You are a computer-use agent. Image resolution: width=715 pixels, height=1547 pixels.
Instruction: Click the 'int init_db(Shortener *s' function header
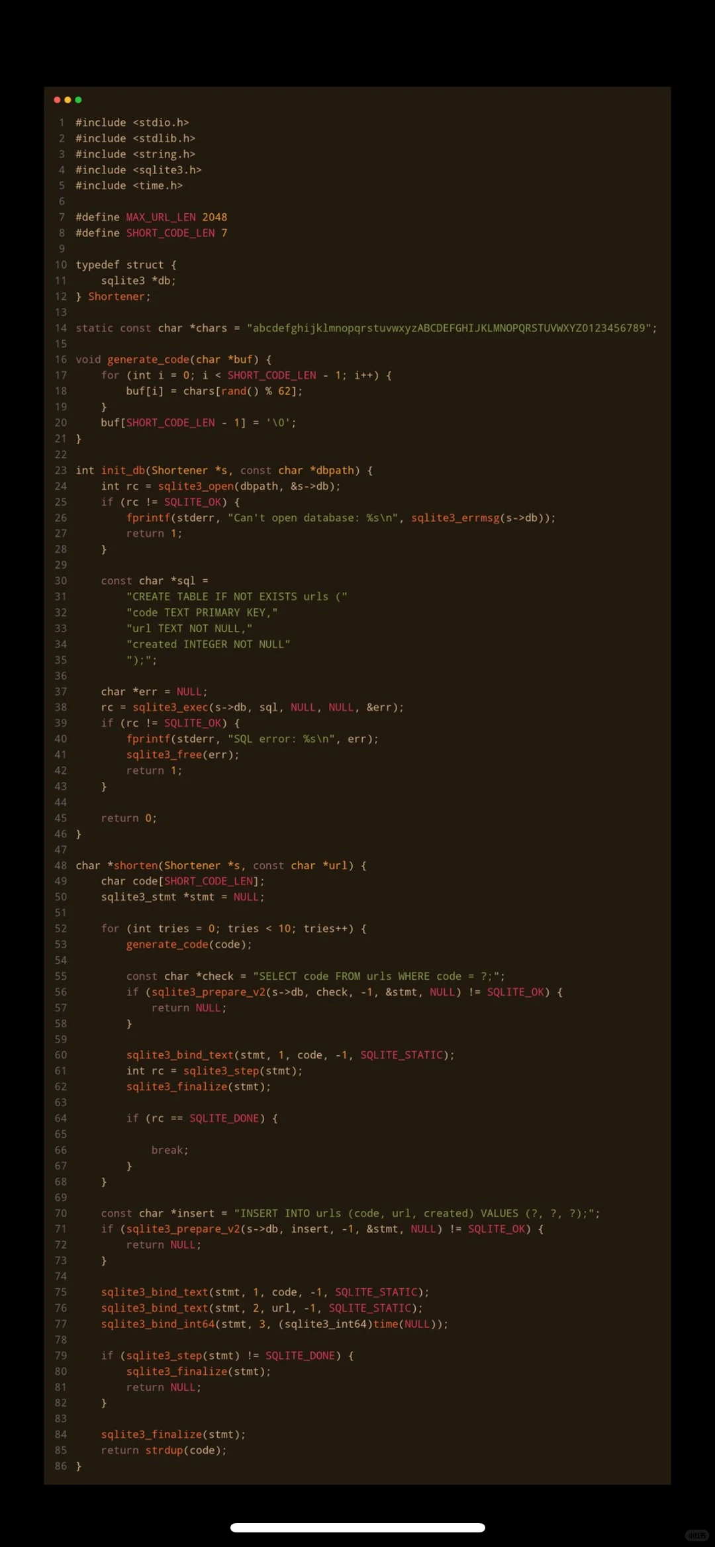coord(224,471)
